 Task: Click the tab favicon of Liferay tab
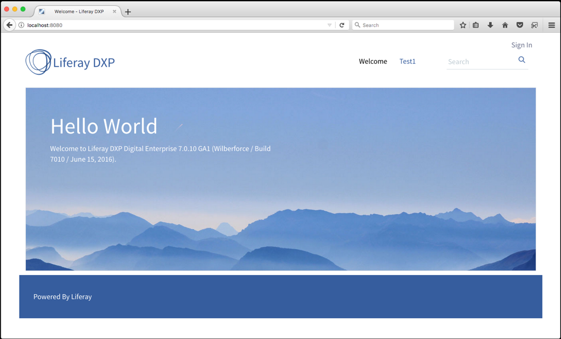[x=42, y=12]
